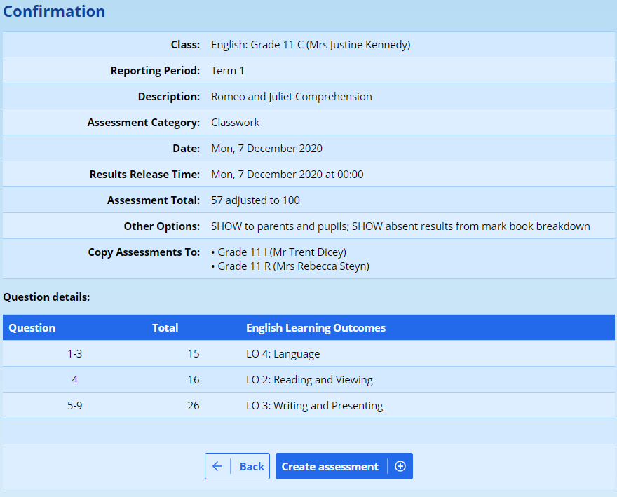Screen dimensions: 617x497
Task: Click the plus circle icon beside Create assessment
Action: pyautogui.click(x=400, y=466)
